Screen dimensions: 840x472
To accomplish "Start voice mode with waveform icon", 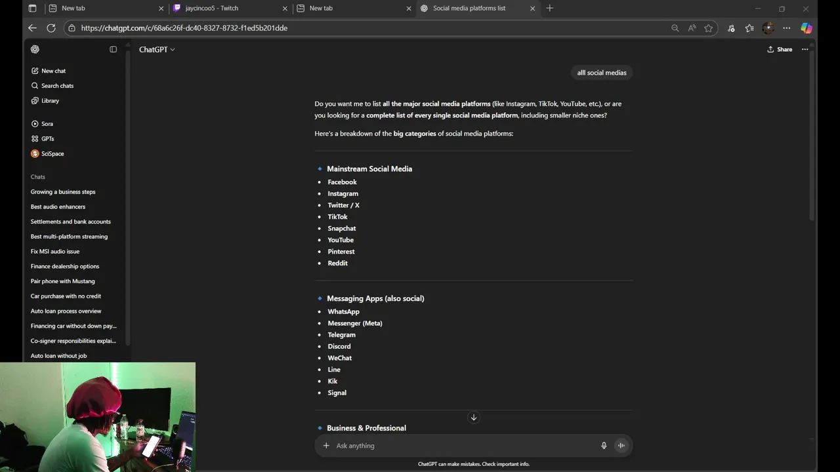I will click(621, 446).
